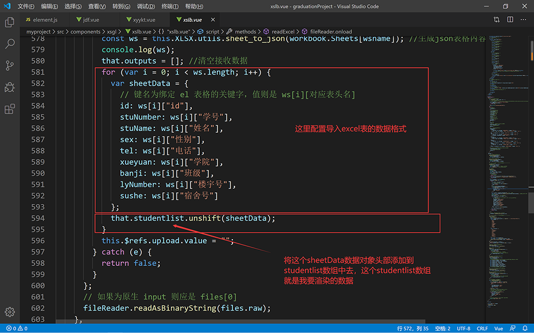
Task: Open the 文件 menu
Action: point(25,6)
